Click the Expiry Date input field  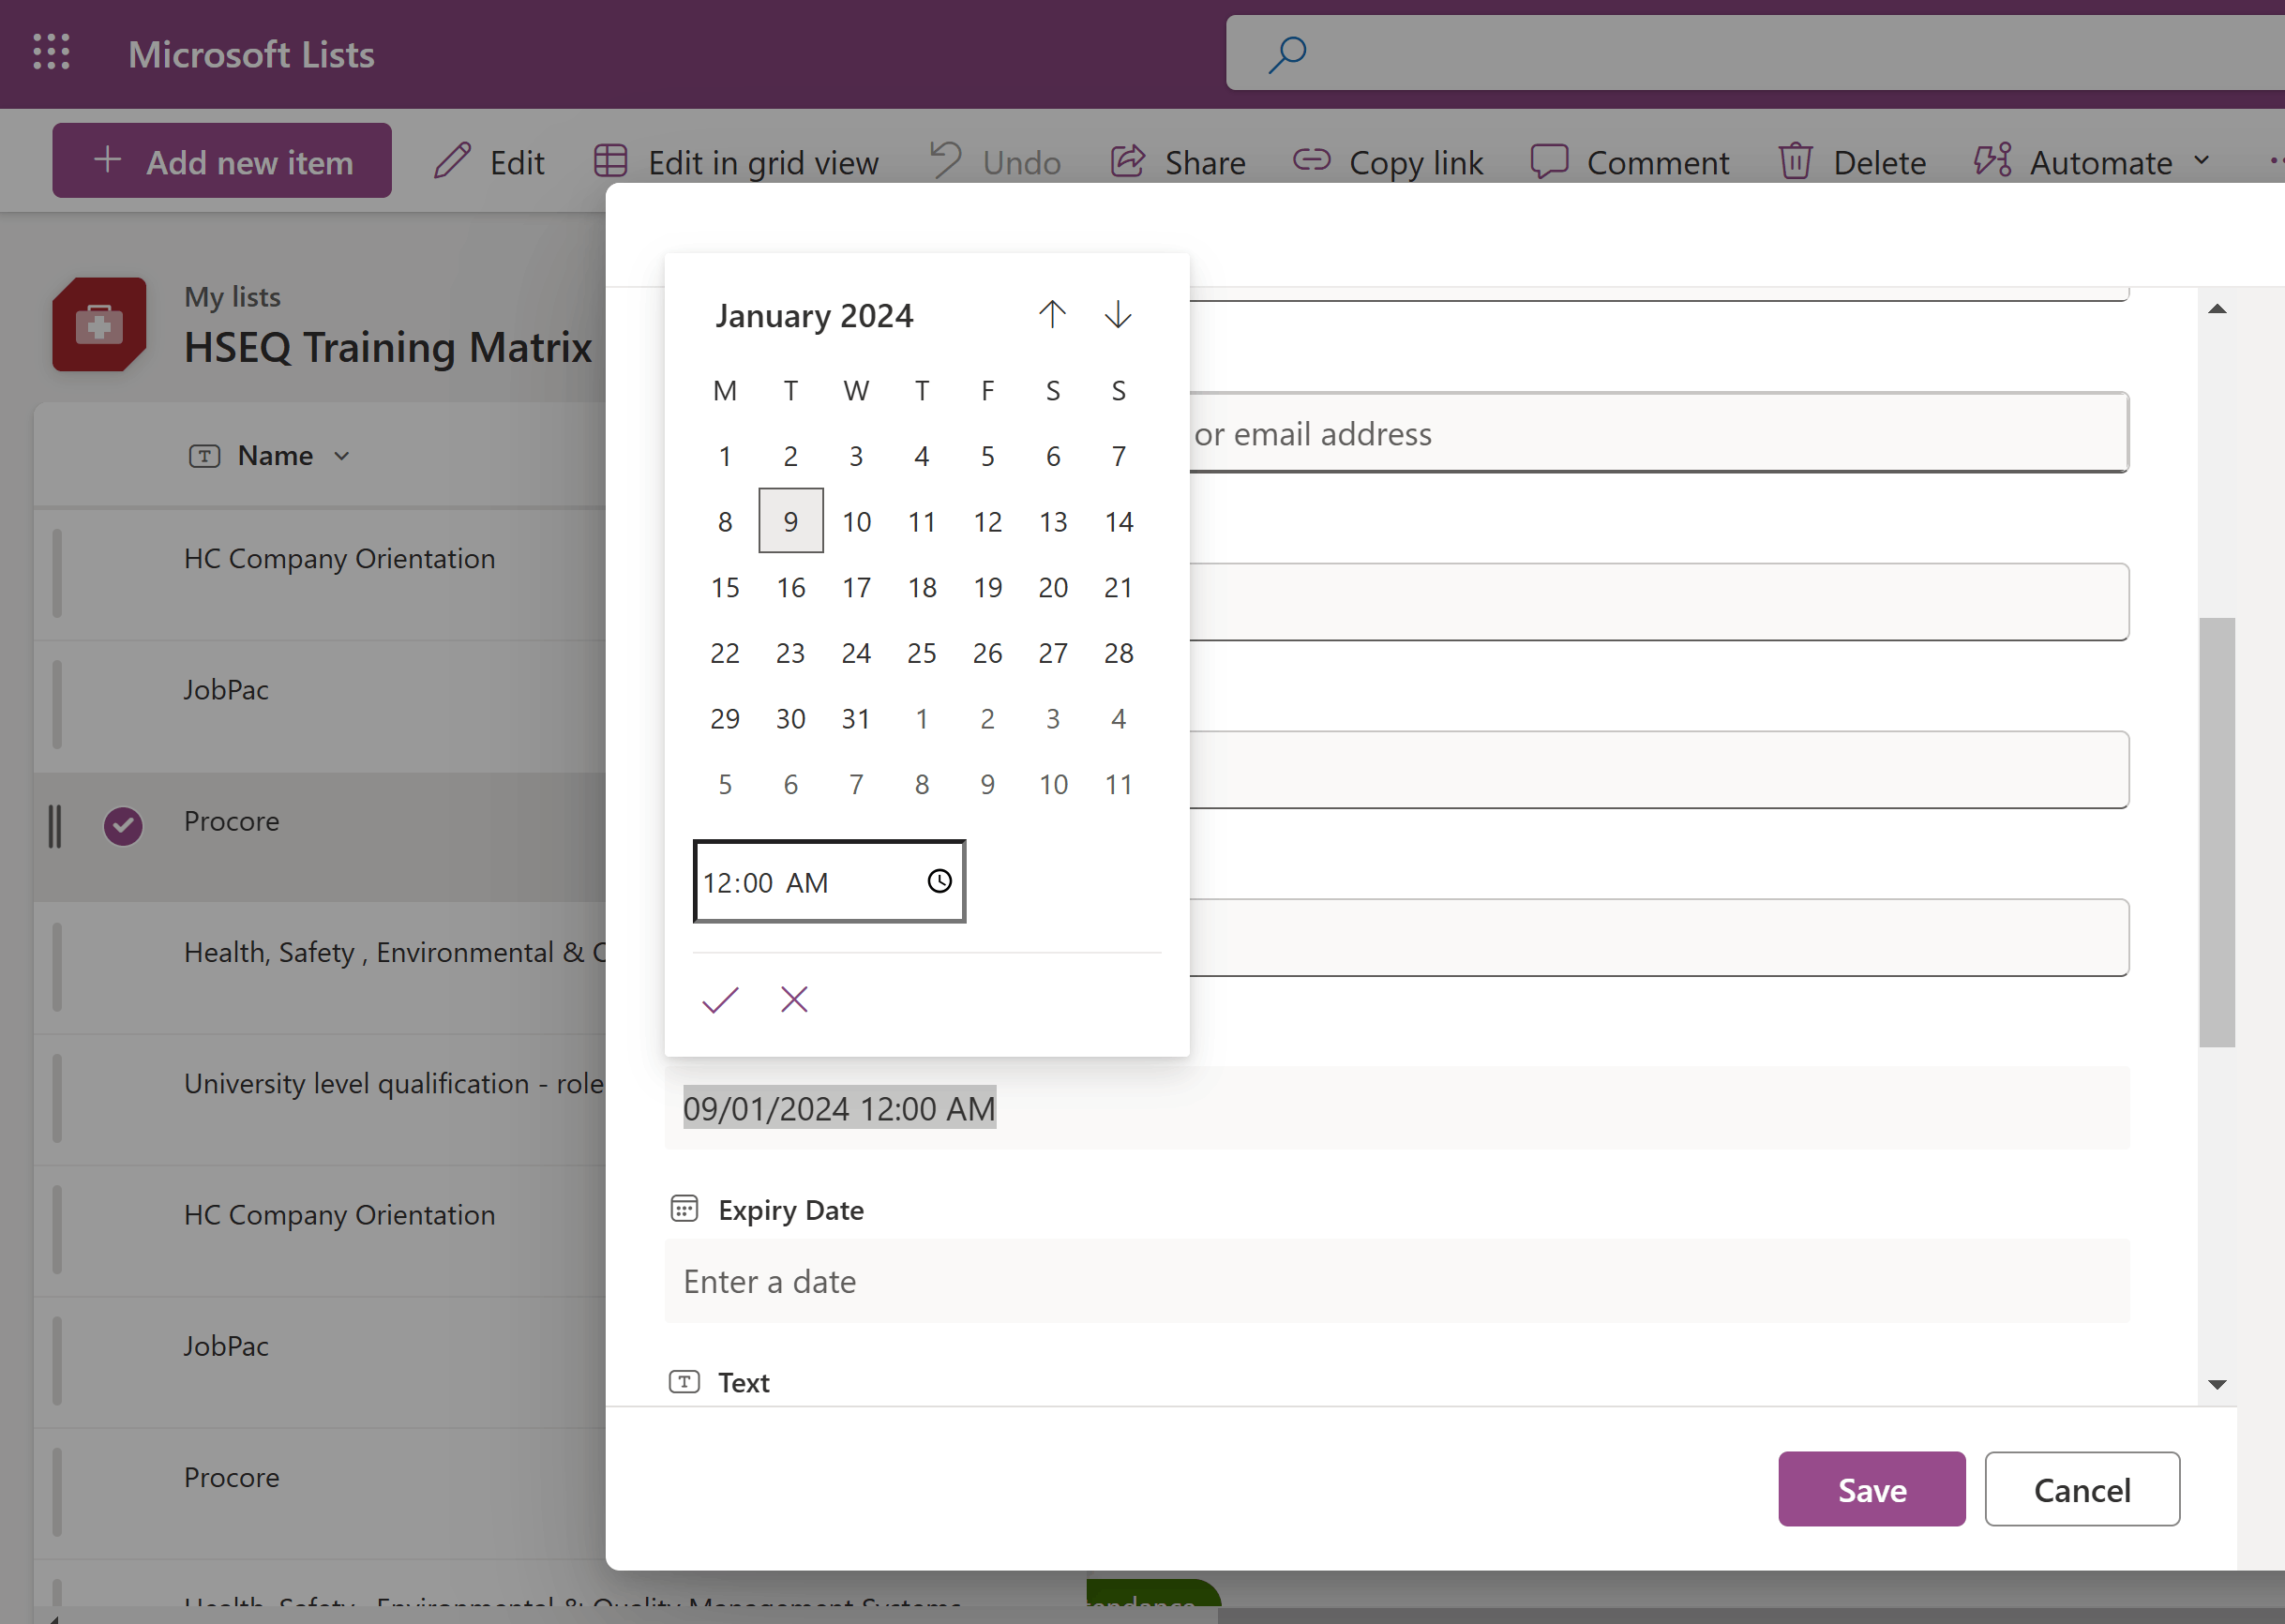1396,1281
